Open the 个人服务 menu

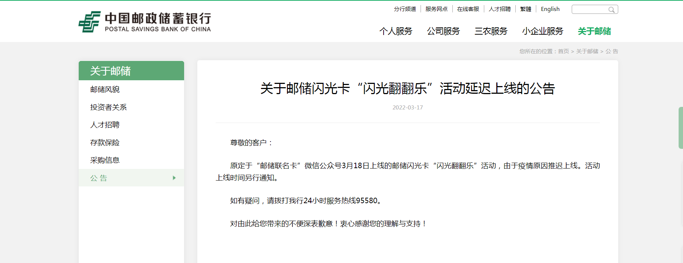(396, 31)
